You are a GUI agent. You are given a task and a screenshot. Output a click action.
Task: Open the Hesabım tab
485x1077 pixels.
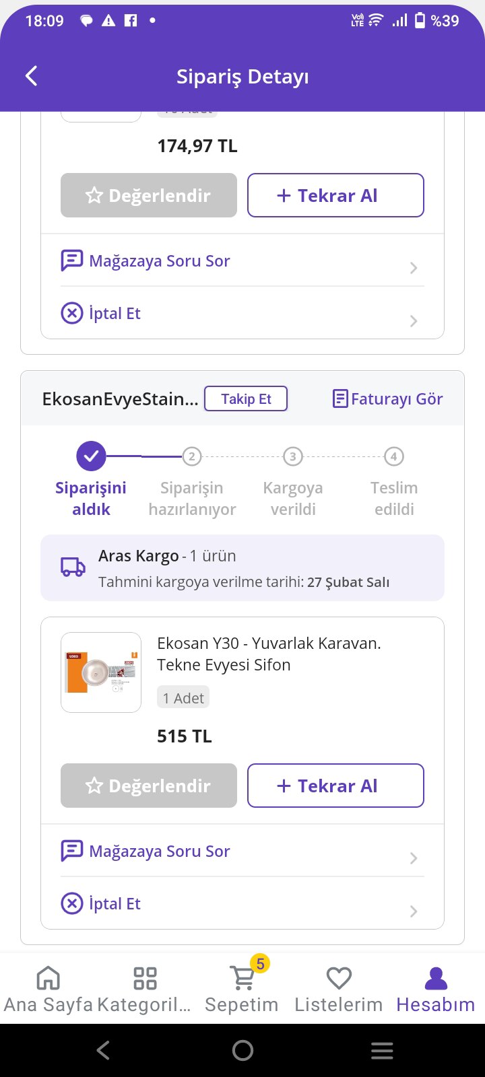click(436, 988)
